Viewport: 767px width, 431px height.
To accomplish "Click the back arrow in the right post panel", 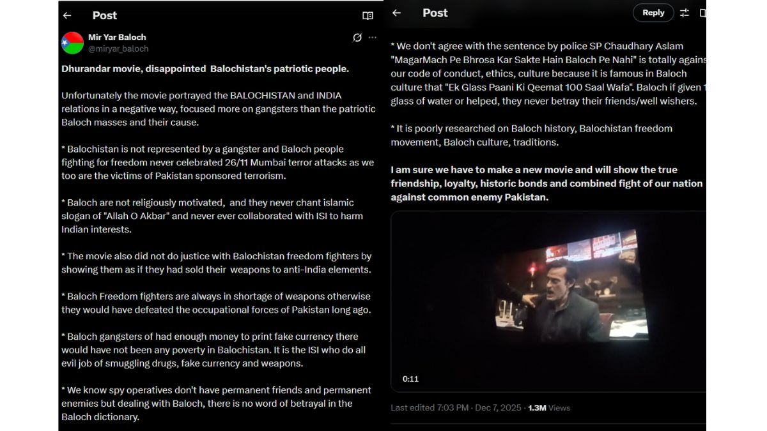I will (396, 13).
